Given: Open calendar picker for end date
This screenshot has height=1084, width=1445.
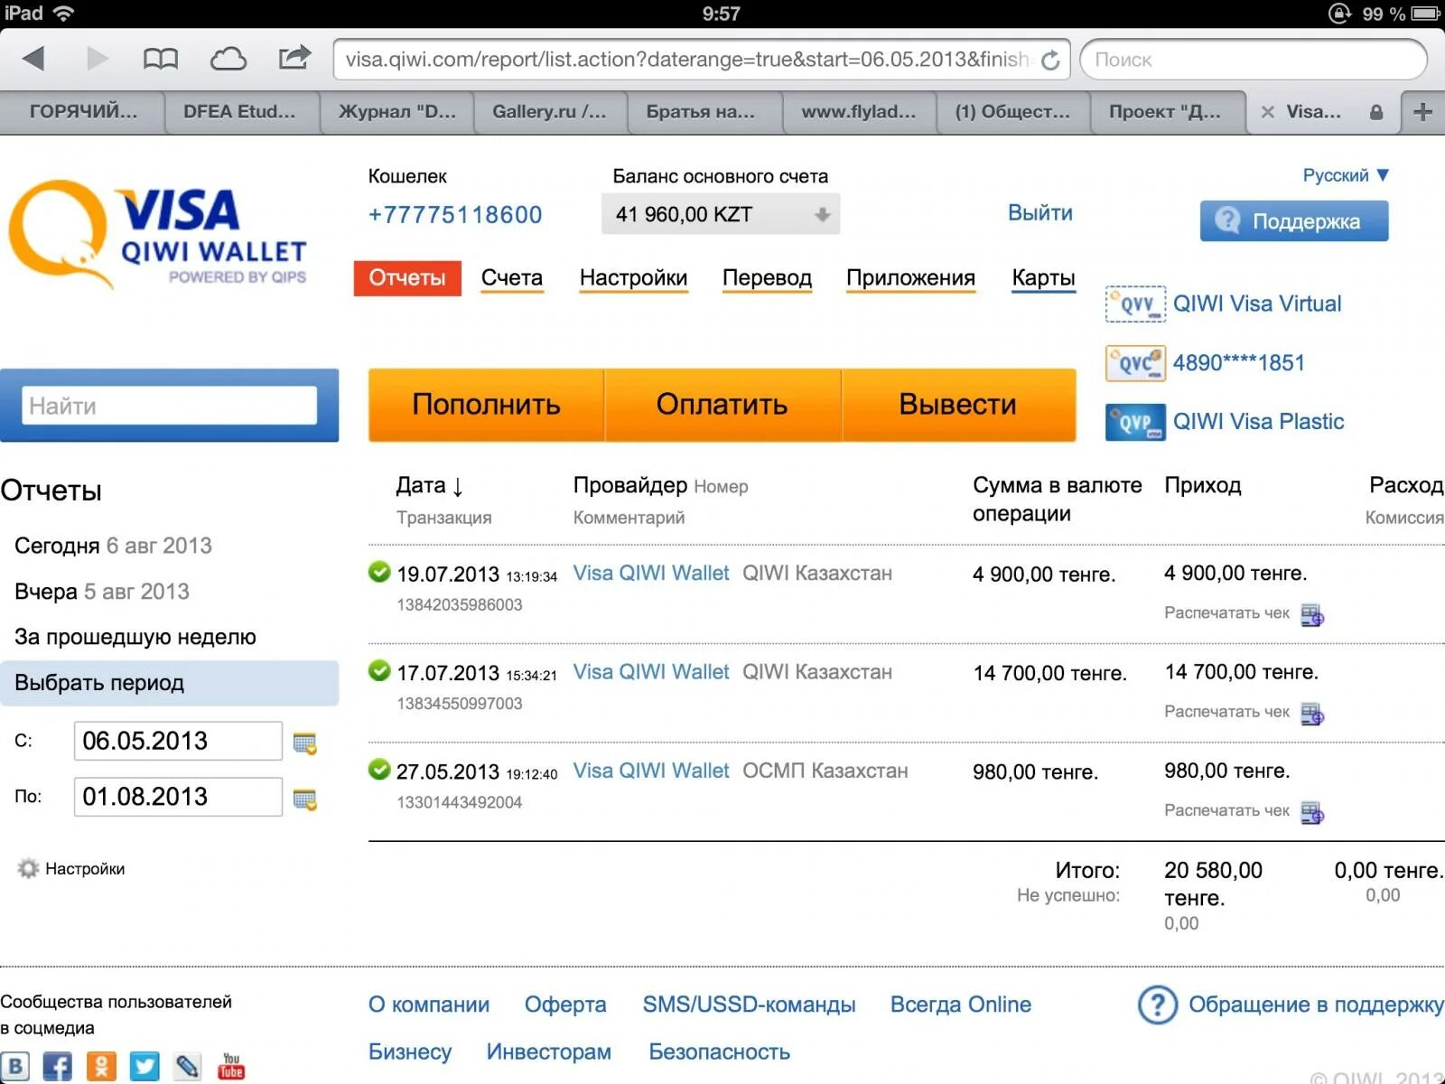Looking at the screenshot, I should [305, 799].
